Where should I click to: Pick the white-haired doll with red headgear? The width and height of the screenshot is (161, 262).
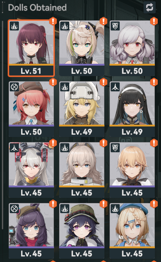(31, 170)
